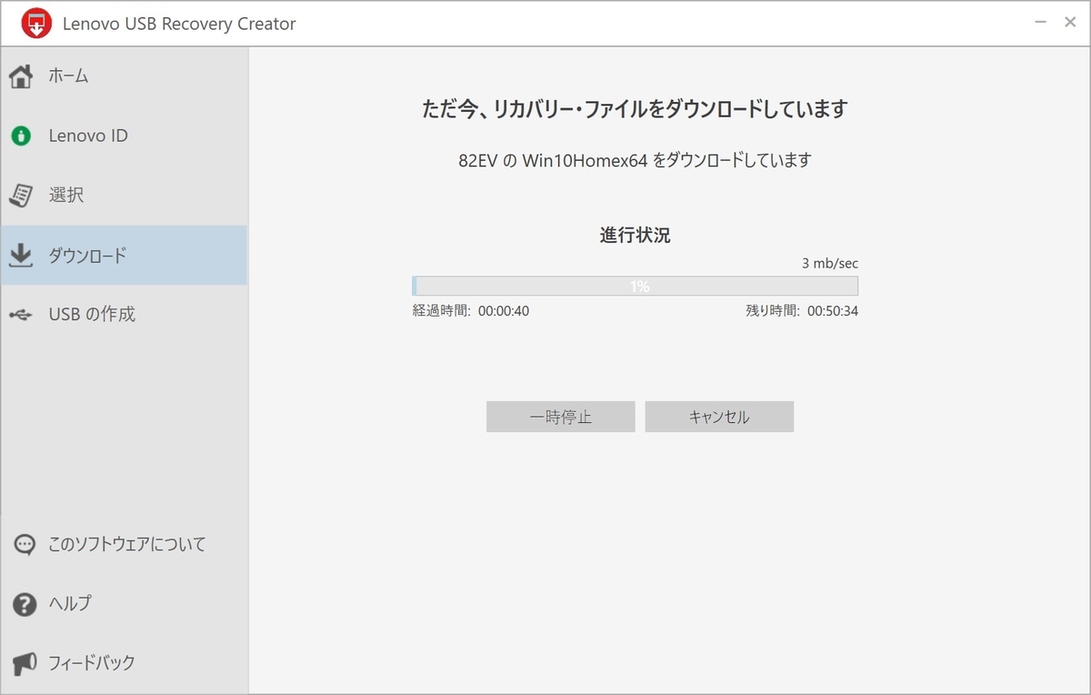1091x695 pixels.
Task: Click the 3 mb/sec speed readout
Action: point(830,264)
